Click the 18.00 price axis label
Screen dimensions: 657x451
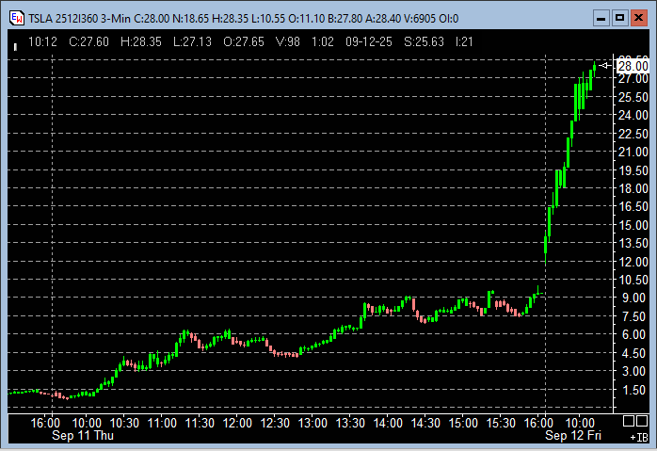(x=633, y=188)
